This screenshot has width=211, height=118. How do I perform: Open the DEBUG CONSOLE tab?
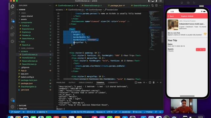86,83
